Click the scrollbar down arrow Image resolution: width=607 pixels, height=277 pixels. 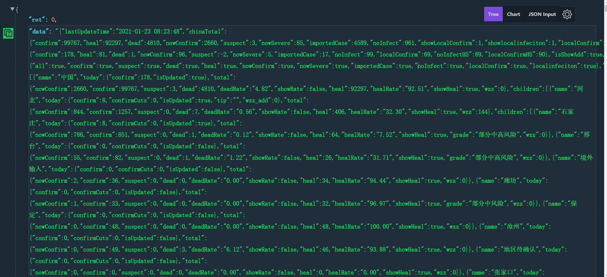click(605, 275)
